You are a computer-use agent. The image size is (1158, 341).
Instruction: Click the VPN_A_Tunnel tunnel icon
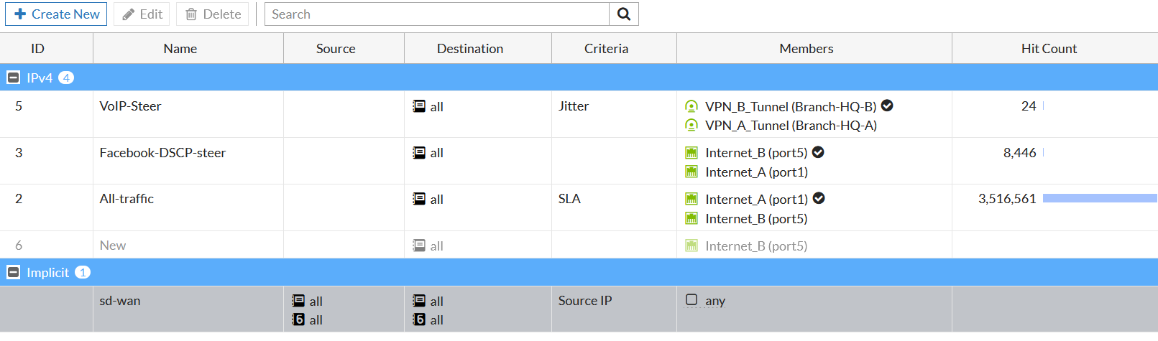coord(691,126)
